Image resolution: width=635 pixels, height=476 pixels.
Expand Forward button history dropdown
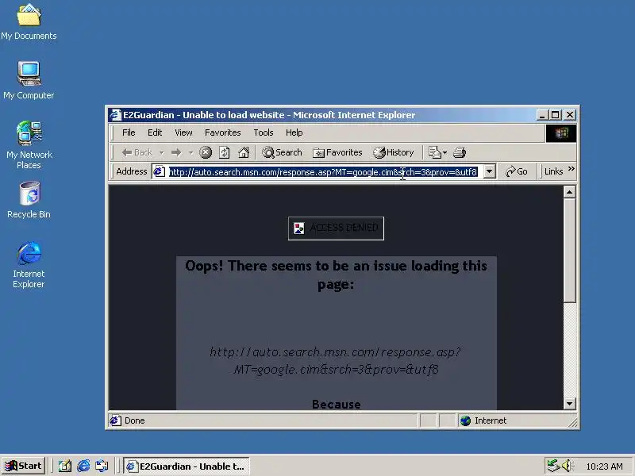[x=190, y=152]
